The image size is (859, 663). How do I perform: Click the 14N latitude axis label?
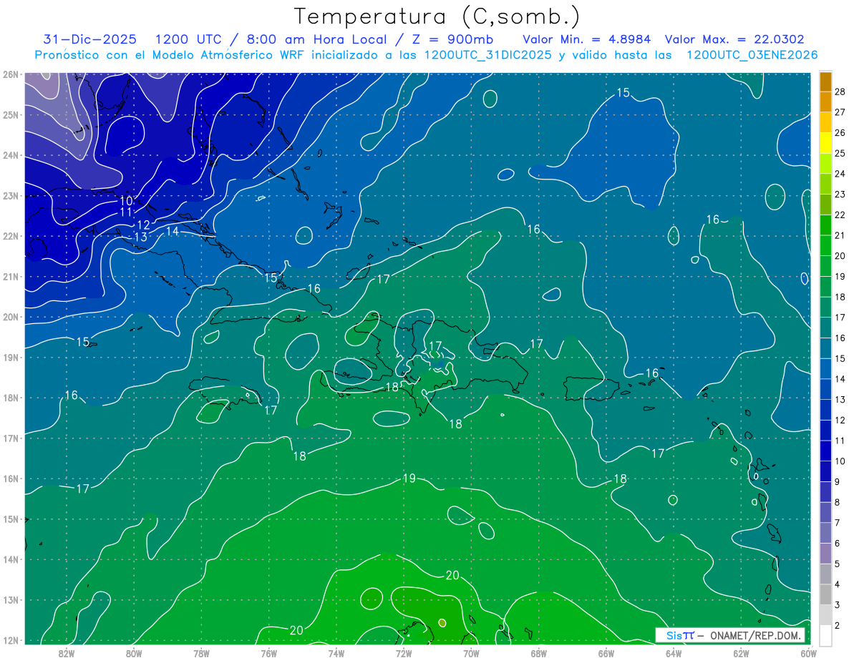(x=11, y=559)
